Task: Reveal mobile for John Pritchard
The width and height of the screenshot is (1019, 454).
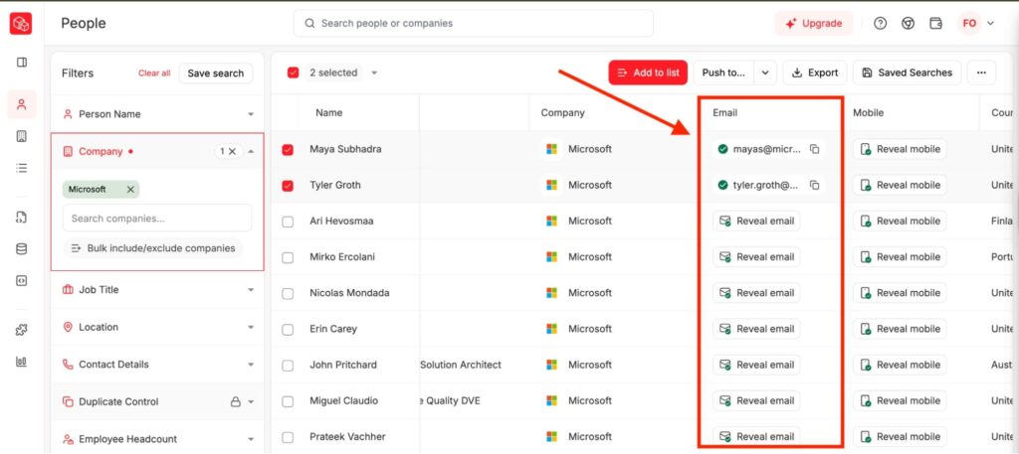Action: pos(900,366)
